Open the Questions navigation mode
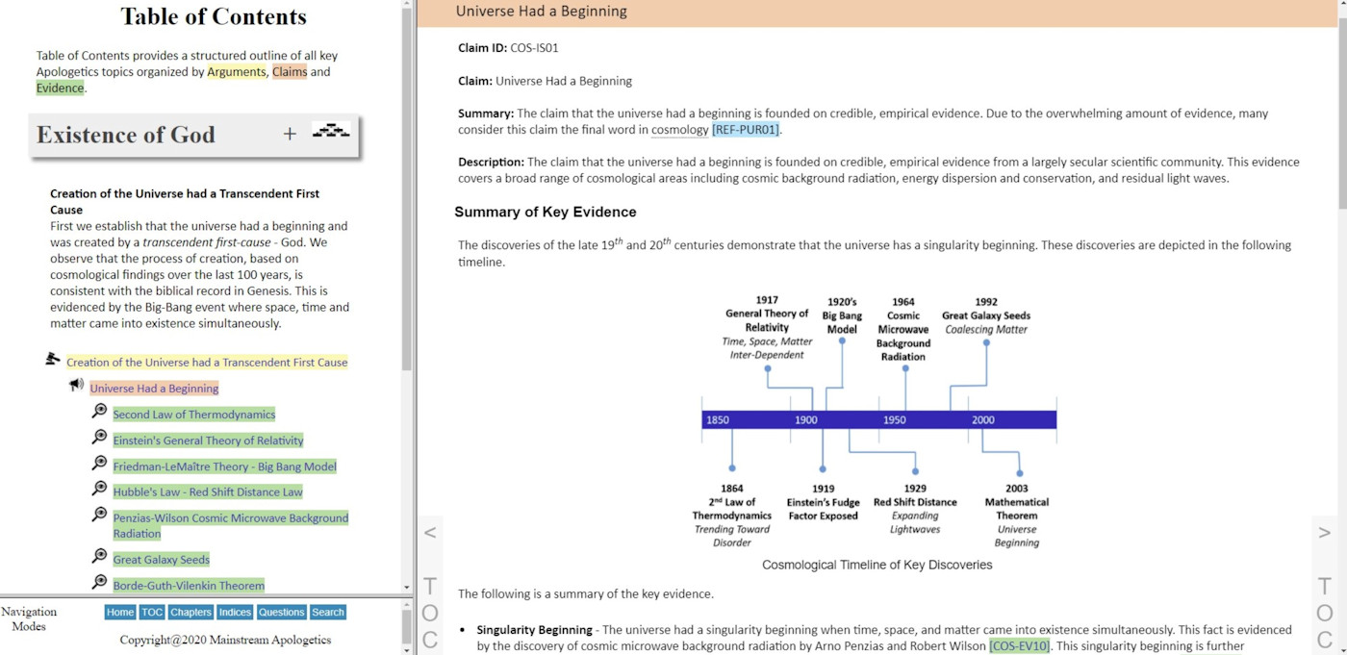This screenshot has width=1347, height=655. 282,612
